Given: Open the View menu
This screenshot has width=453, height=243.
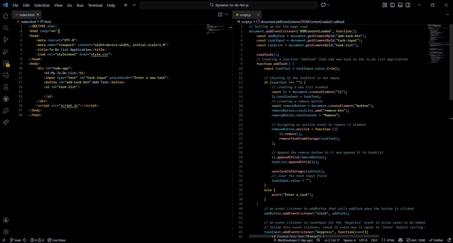Looking at the screenshot, I should click(58, 5).
